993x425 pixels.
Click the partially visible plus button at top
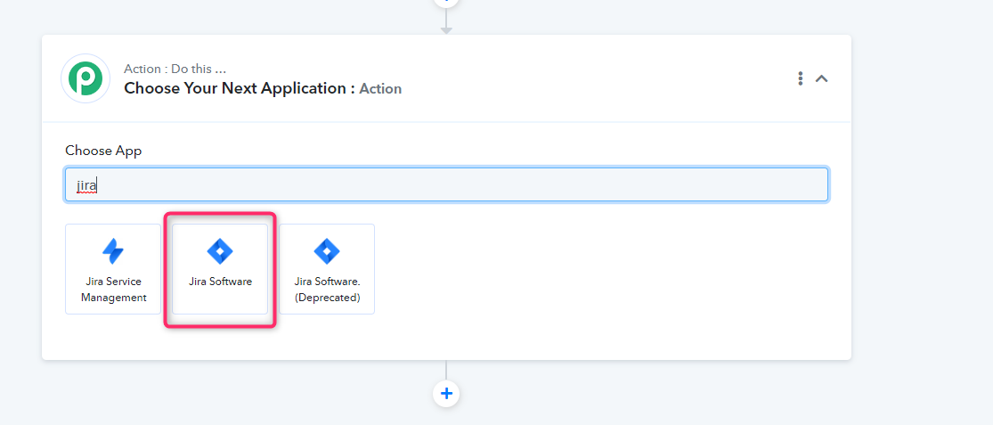point(446,3)
